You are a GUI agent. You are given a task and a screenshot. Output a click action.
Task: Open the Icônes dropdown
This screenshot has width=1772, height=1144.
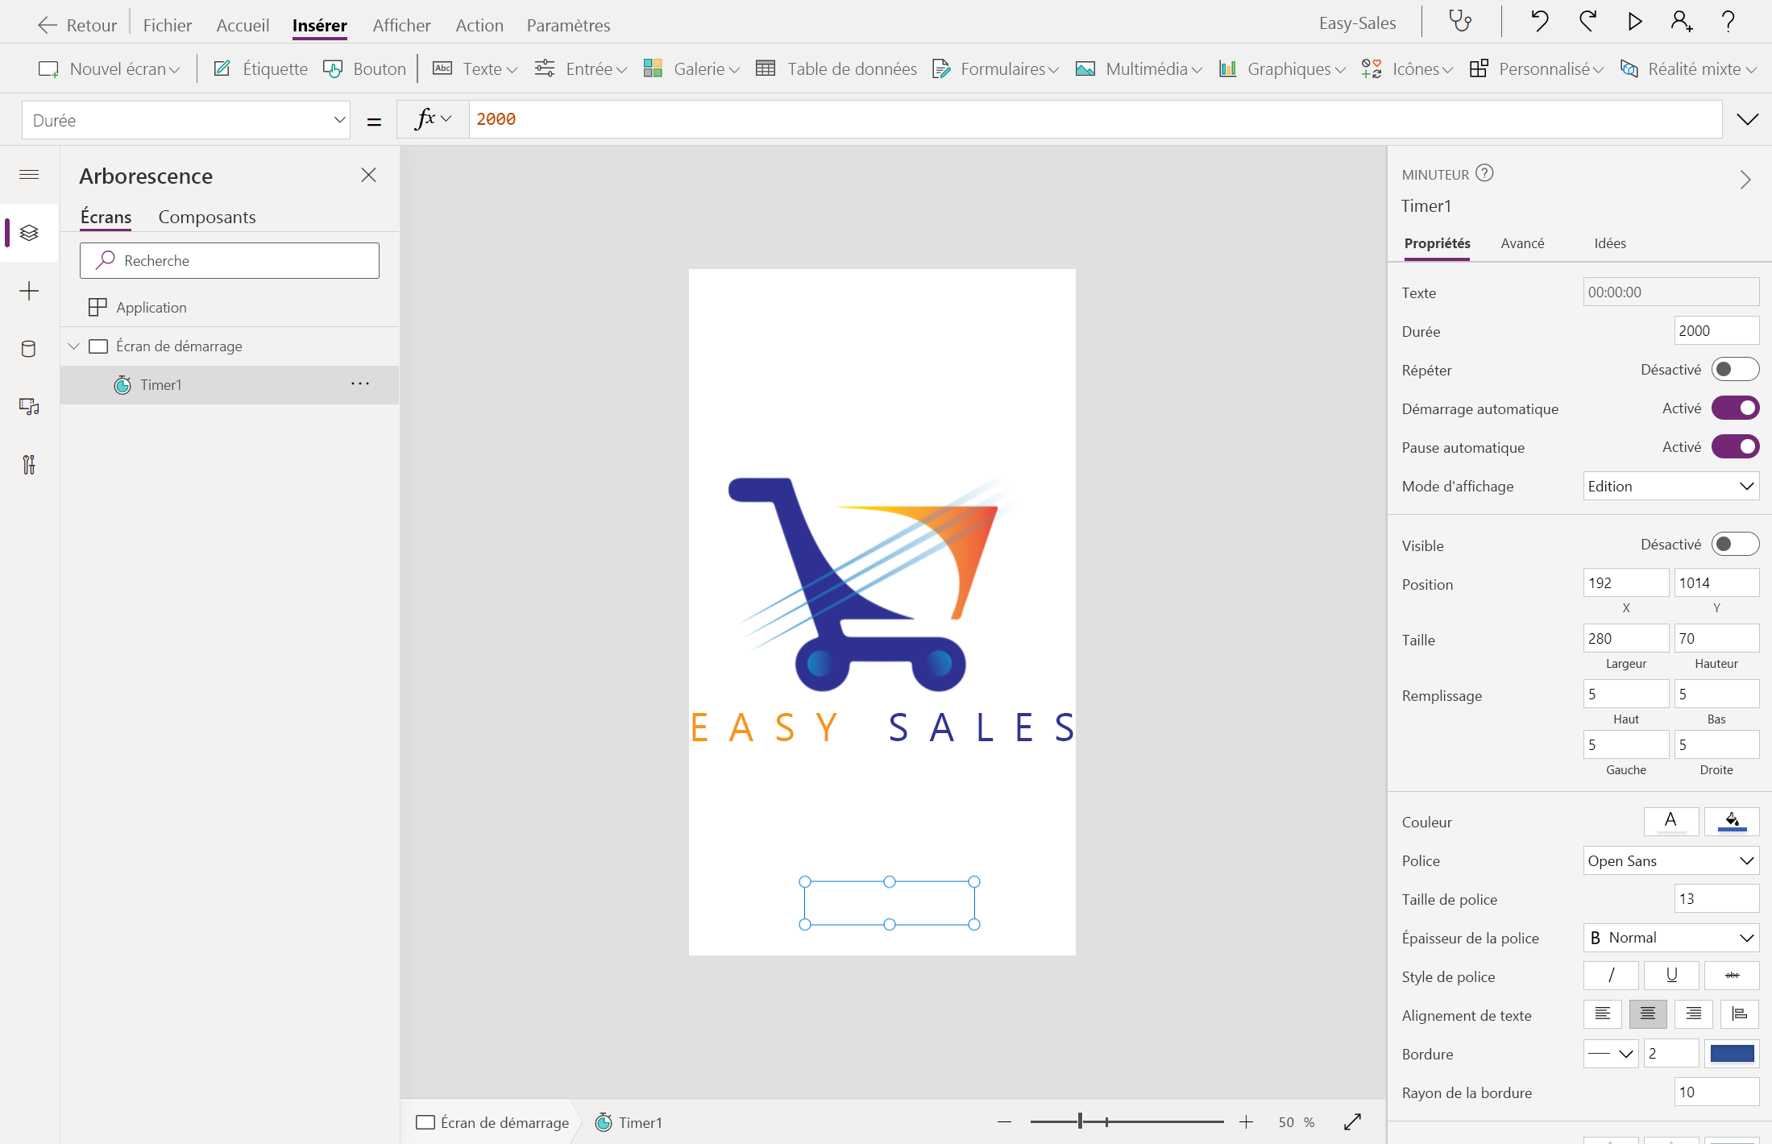point(1407,69)
